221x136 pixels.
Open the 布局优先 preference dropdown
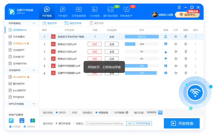(x=160, y=112)
